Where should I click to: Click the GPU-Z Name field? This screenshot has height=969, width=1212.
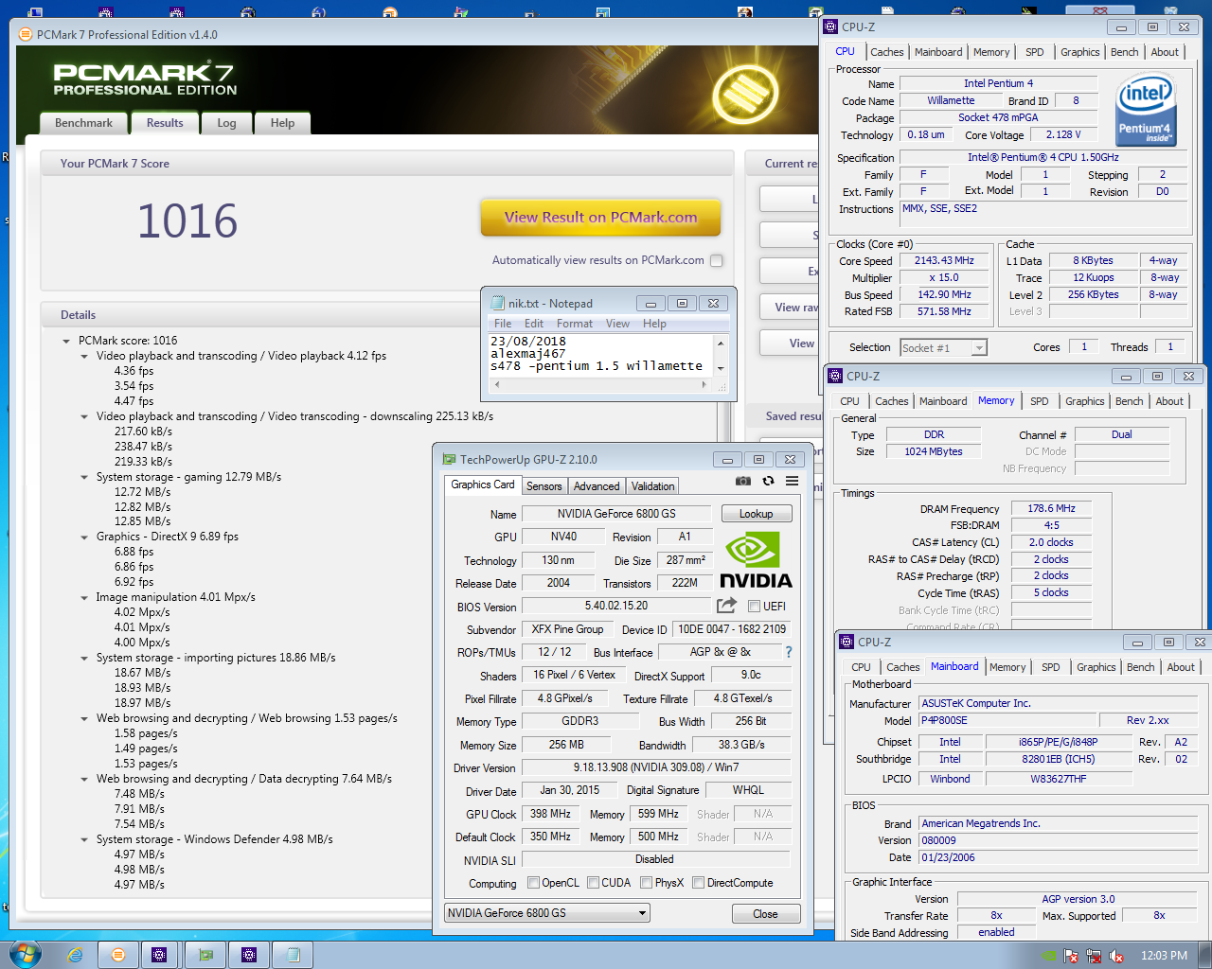tap(616, 514)
